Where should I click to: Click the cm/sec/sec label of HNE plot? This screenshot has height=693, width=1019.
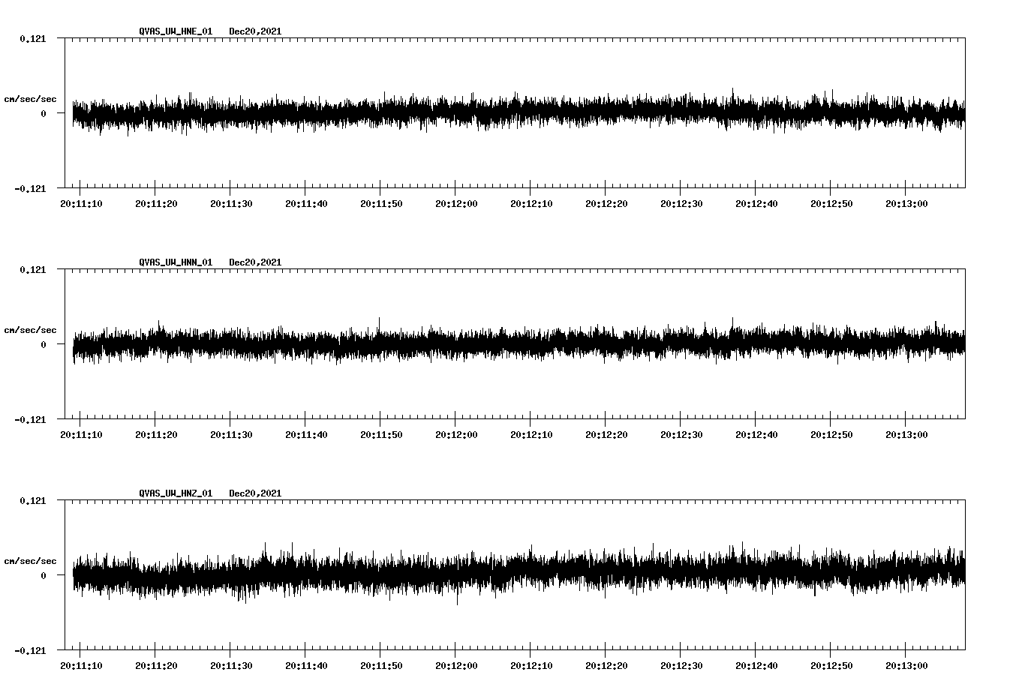[30, 99]
